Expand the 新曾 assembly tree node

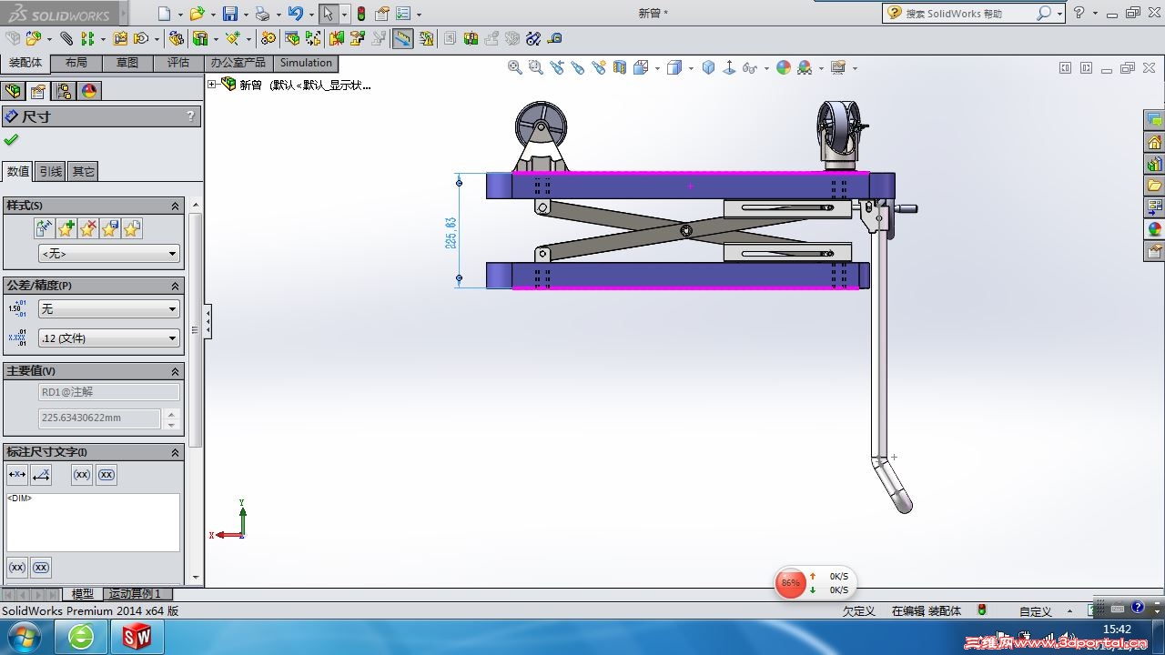pos(212,85)
